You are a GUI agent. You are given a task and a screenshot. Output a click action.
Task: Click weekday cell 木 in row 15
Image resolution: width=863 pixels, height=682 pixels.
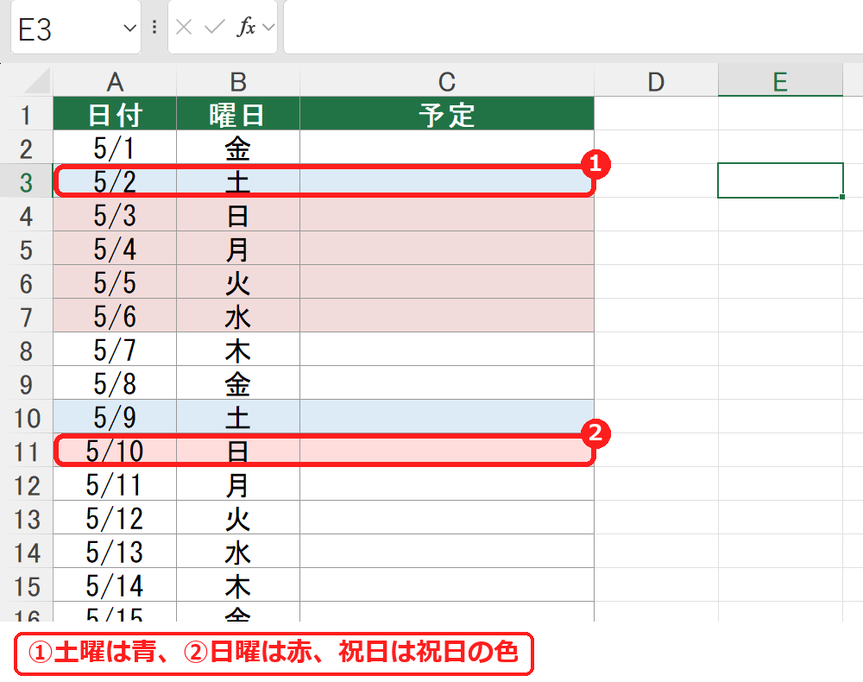(238, 585)
